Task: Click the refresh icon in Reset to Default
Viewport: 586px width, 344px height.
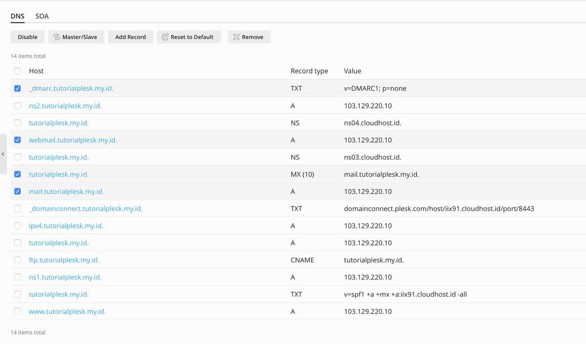Action: (164, 37)
